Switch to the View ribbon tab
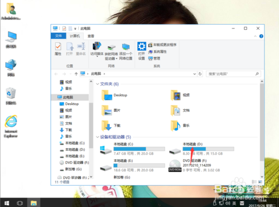 (x=91, y=36)
